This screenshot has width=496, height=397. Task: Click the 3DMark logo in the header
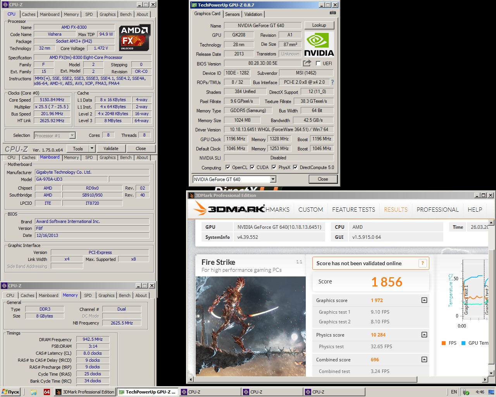click(229, 209)
